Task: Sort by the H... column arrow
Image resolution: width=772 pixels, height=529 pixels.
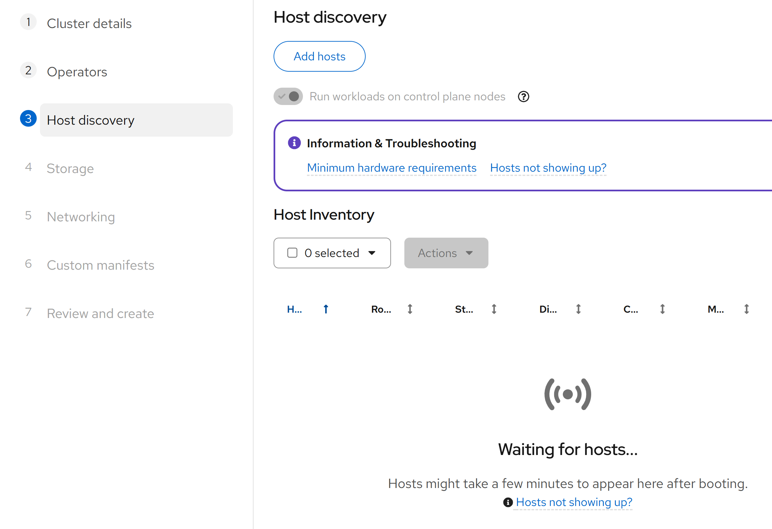Action: (x=326, y=309)
